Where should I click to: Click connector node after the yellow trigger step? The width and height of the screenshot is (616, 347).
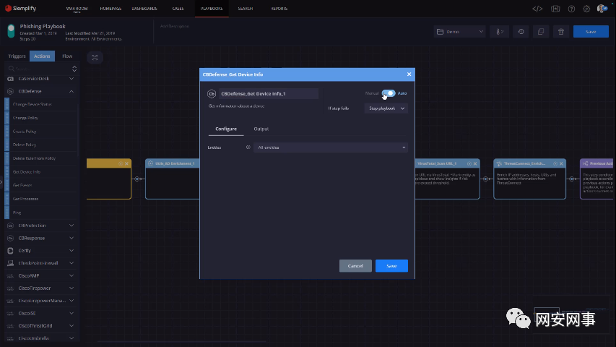[x=137, y=179]
